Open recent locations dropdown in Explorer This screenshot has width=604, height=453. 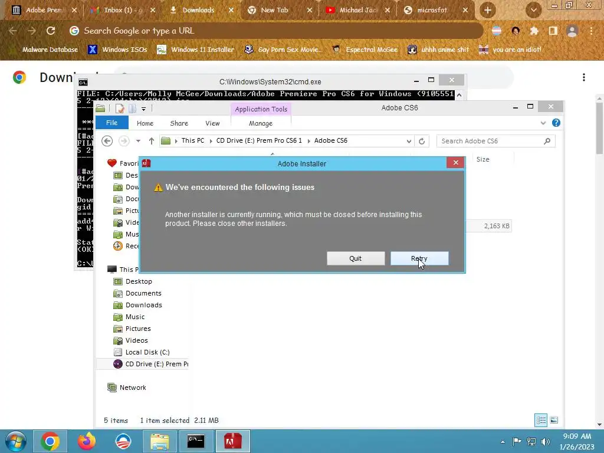coord(138,141)
